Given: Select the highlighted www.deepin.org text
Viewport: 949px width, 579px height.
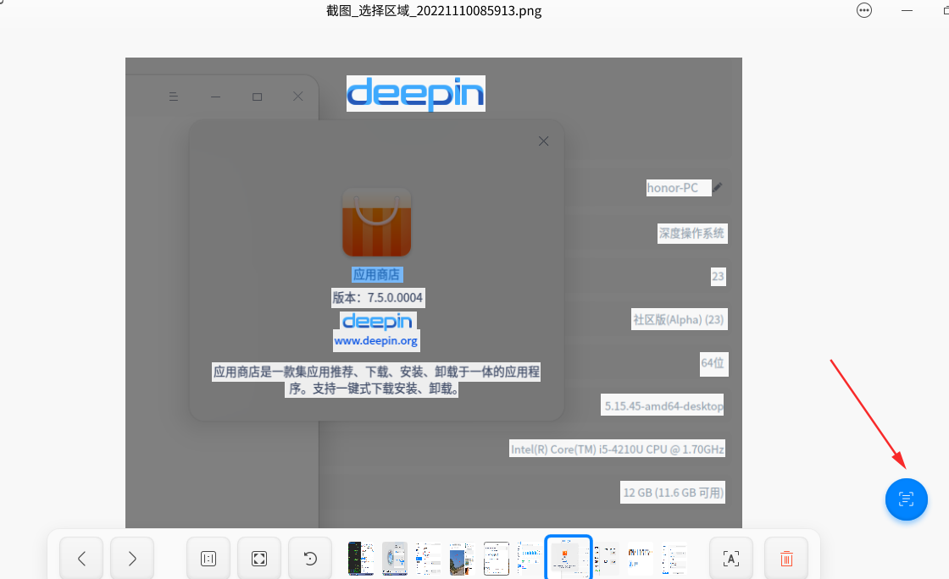Looking at the screenshot, I should (x=376, y=340).
